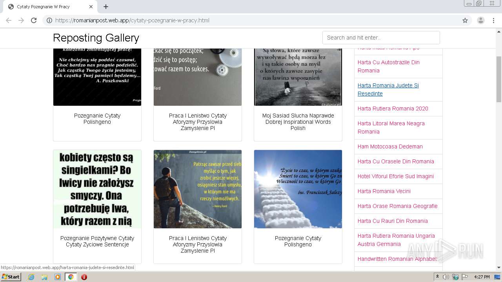Open the volume speaker tray icon
Viewport: 502px width, 282px height.
pyautogui.click(x=446, y=277)
